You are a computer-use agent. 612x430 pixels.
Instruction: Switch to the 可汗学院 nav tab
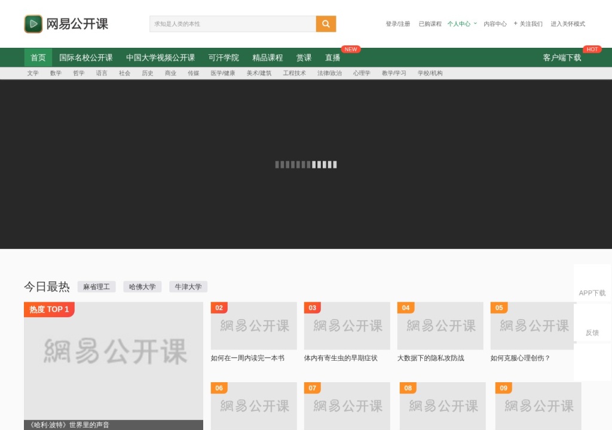(224, 58)
